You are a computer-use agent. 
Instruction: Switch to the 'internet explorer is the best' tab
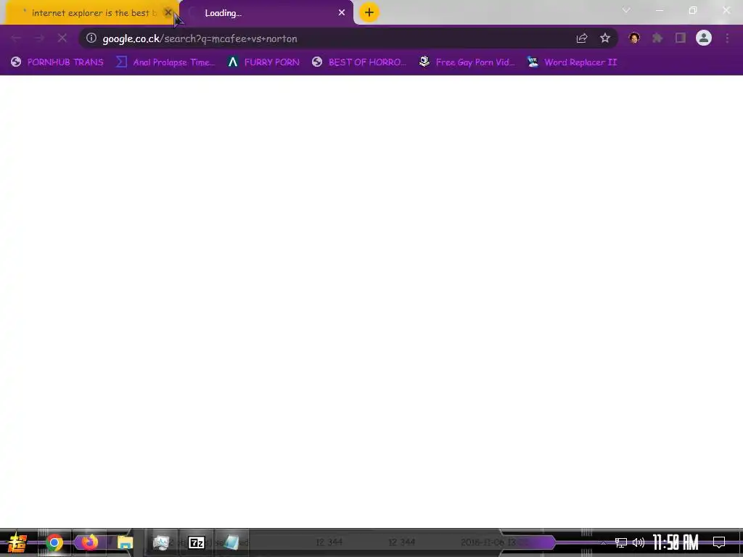pos(90,13)
